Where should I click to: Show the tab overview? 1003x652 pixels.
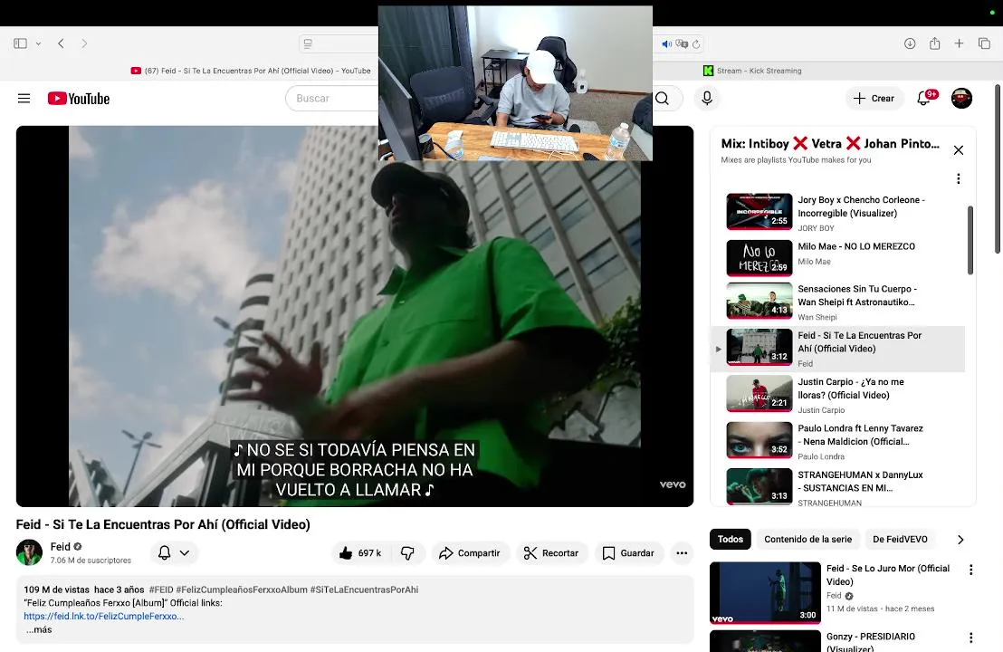pos(984,43)
